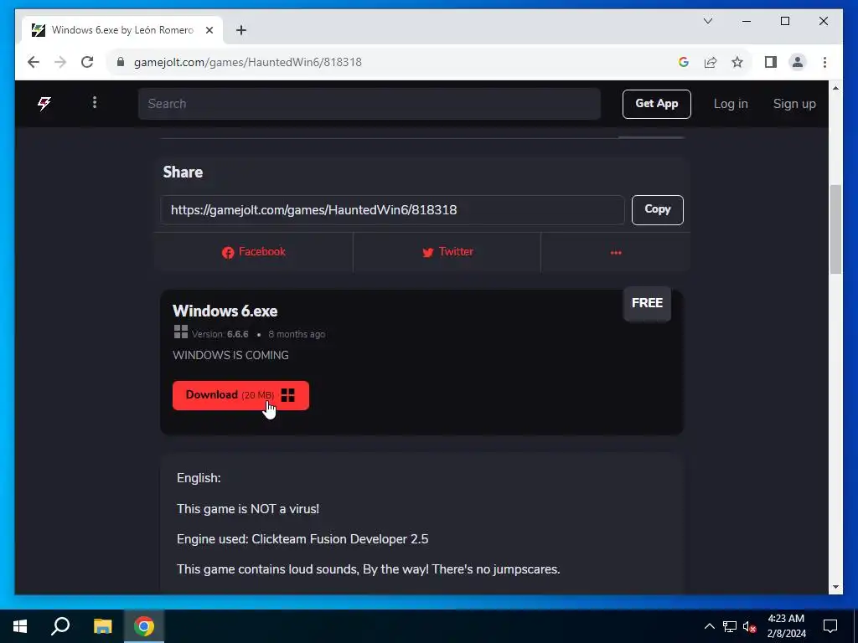Go back using the browser back arrow
The height and width of the screenshot is (643, 858).
pyautogui.click(x=34, y=62)
